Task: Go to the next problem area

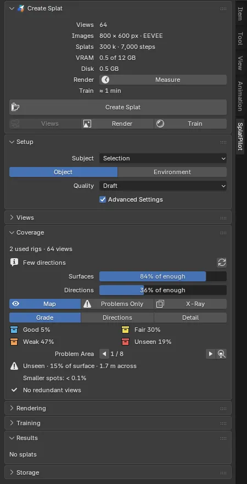Action: (x=211, y=354)
